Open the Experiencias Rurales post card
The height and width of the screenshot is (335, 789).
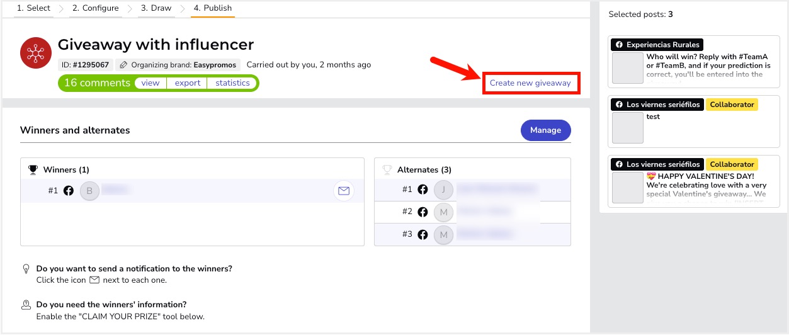(694, 62)
